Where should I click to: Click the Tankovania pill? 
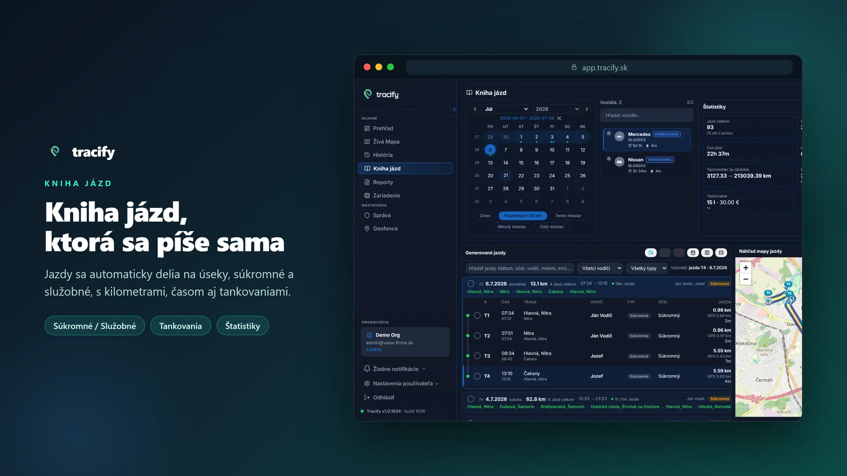pos(180,326)
